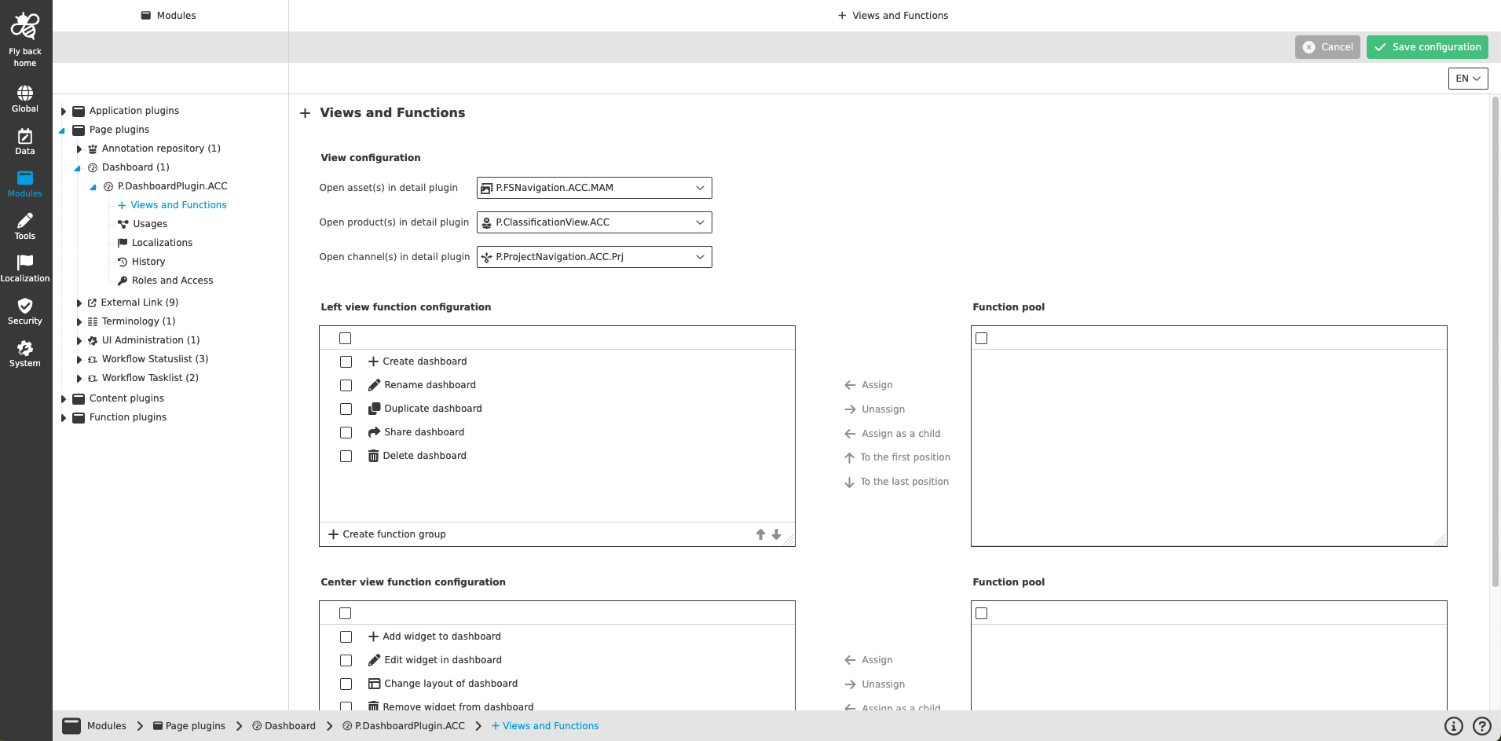The image size is (1501, 741).
Task: Click Create function group
Action: pos(388,534)
